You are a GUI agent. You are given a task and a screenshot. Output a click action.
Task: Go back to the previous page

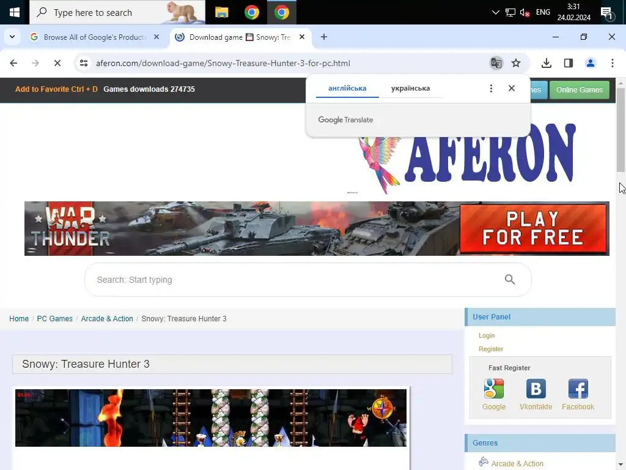(x=13, y=63)
